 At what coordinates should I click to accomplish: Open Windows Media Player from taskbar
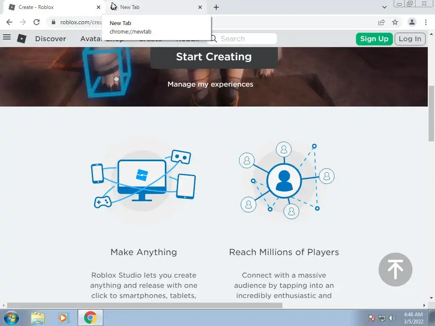point(63,318)
